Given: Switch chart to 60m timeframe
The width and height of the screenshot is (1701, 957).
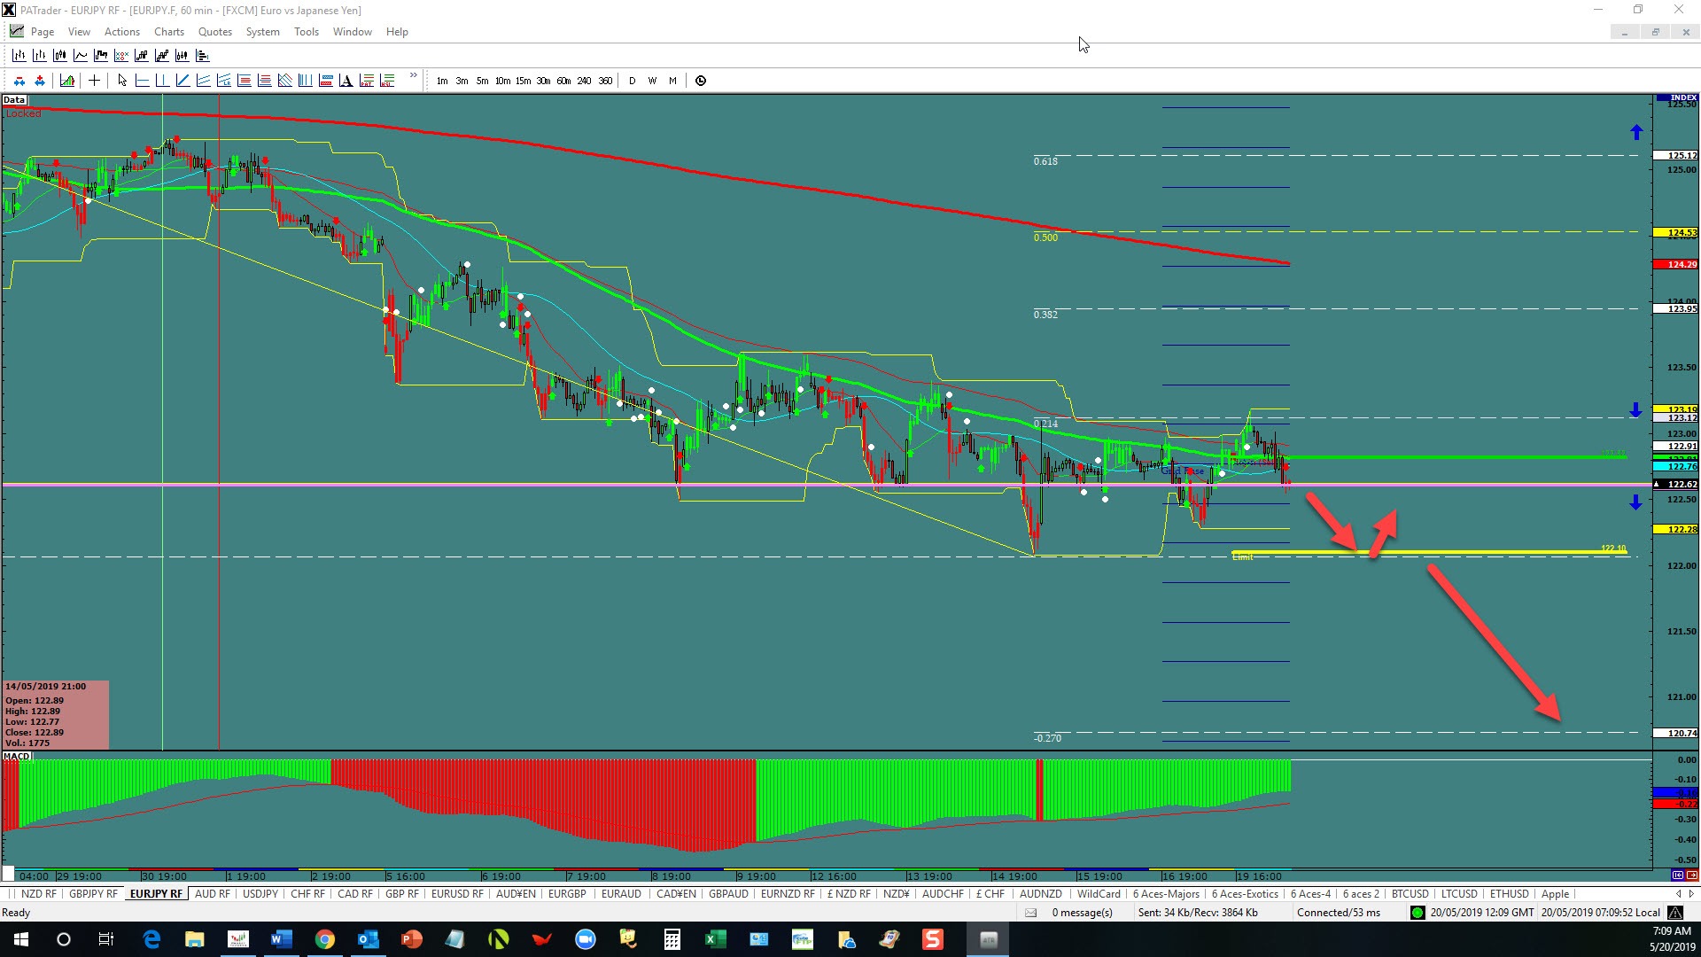Looking at the screenshot, I should (563, 81).
